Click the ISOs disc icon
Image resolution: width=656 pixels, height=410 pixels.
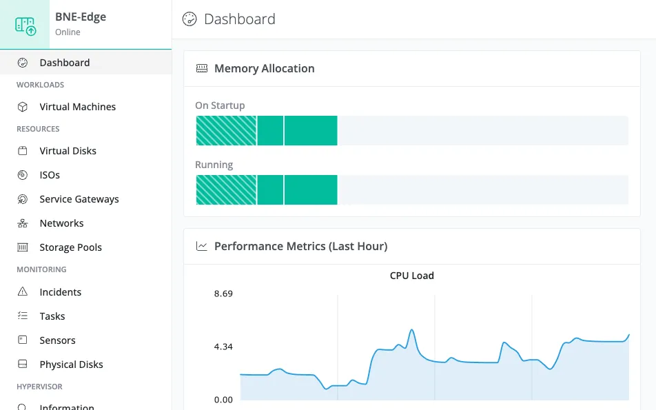tap(23, 175)
